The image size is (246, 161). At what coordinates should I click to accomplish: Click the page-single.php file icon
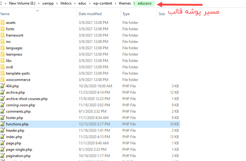(x=2, y=150)
